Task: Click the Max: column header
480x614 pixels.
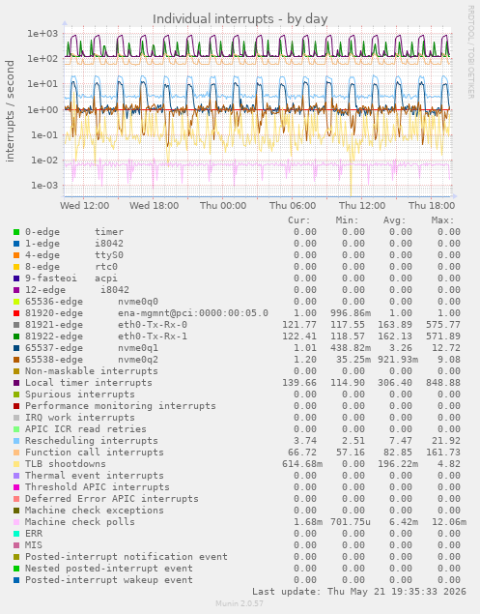Action: (442, 220)
